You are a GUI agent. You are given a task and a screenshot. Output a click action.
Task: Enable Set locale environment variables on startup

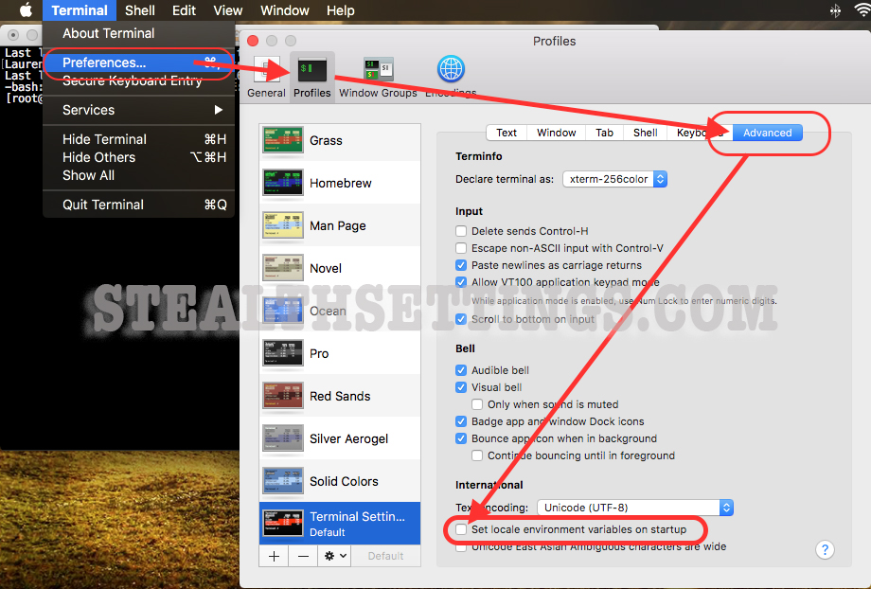point(462,529)
